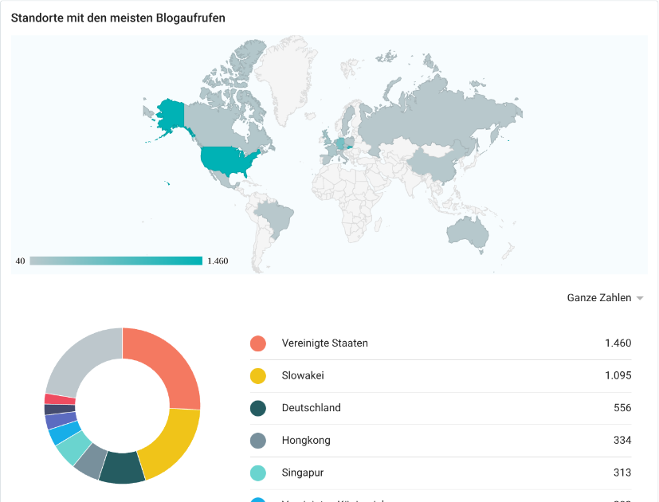659x502 pixels.
Task: Select the dark teal donut chart segment
Action: pos(120,467)
